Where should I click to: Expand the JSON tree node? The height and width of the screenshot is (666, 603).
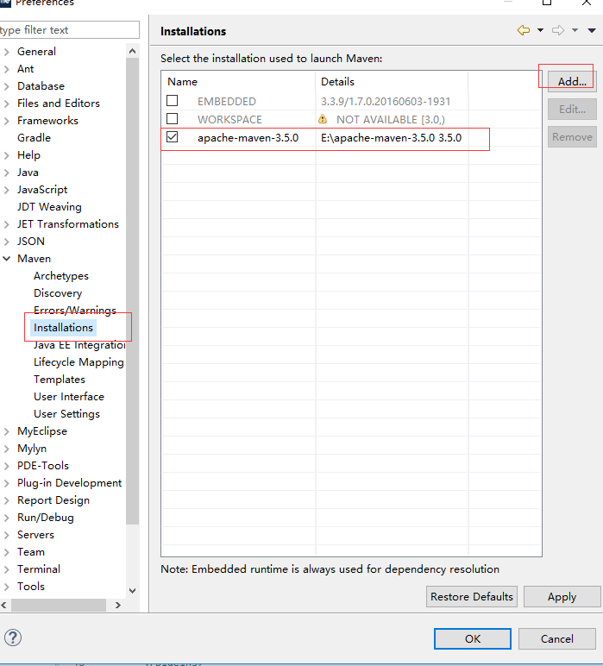tap(6, 242)
